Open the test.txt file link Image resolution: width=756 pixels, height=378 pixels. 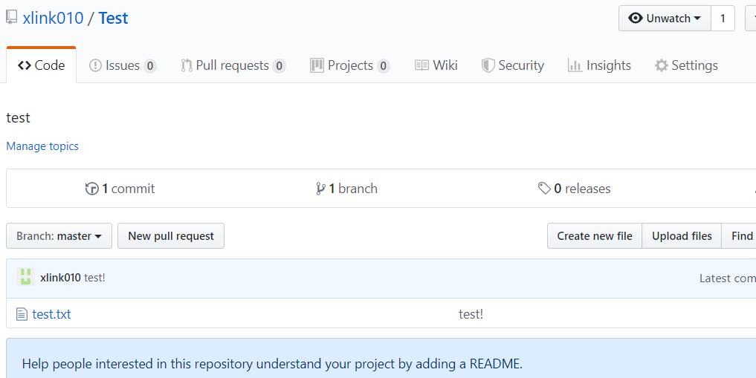(52, 314)
